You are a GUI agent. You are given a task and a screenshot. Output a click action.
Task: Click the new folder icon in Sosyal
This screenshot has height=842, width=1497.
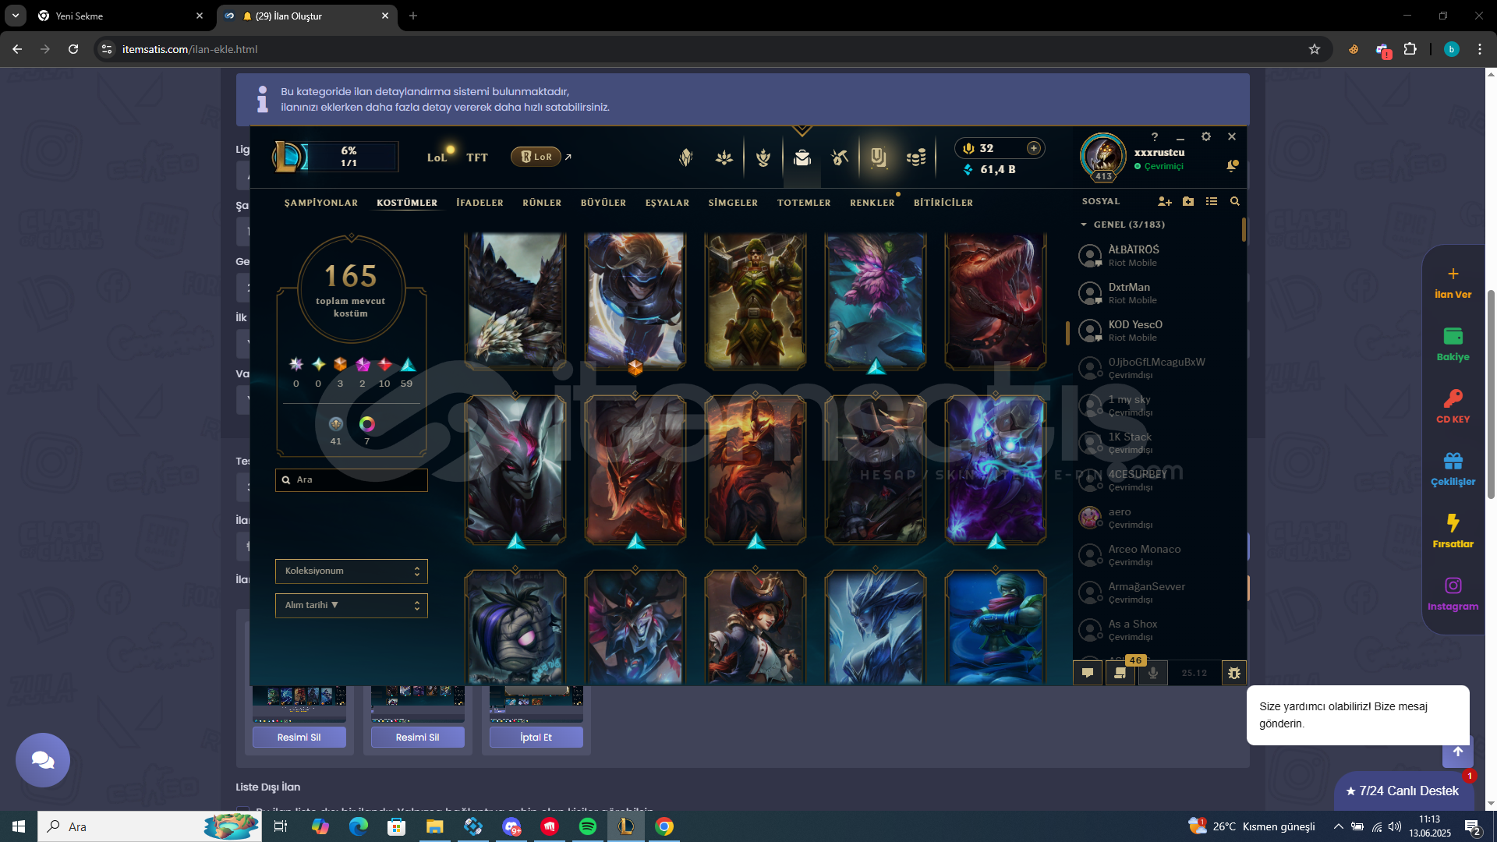[1188, 201]
